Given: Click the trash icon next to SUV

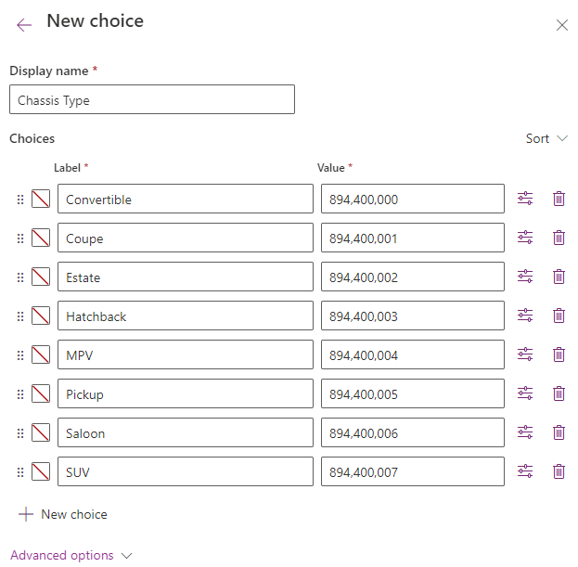Looking at the screenshot, I should click(x=559, y=471).
